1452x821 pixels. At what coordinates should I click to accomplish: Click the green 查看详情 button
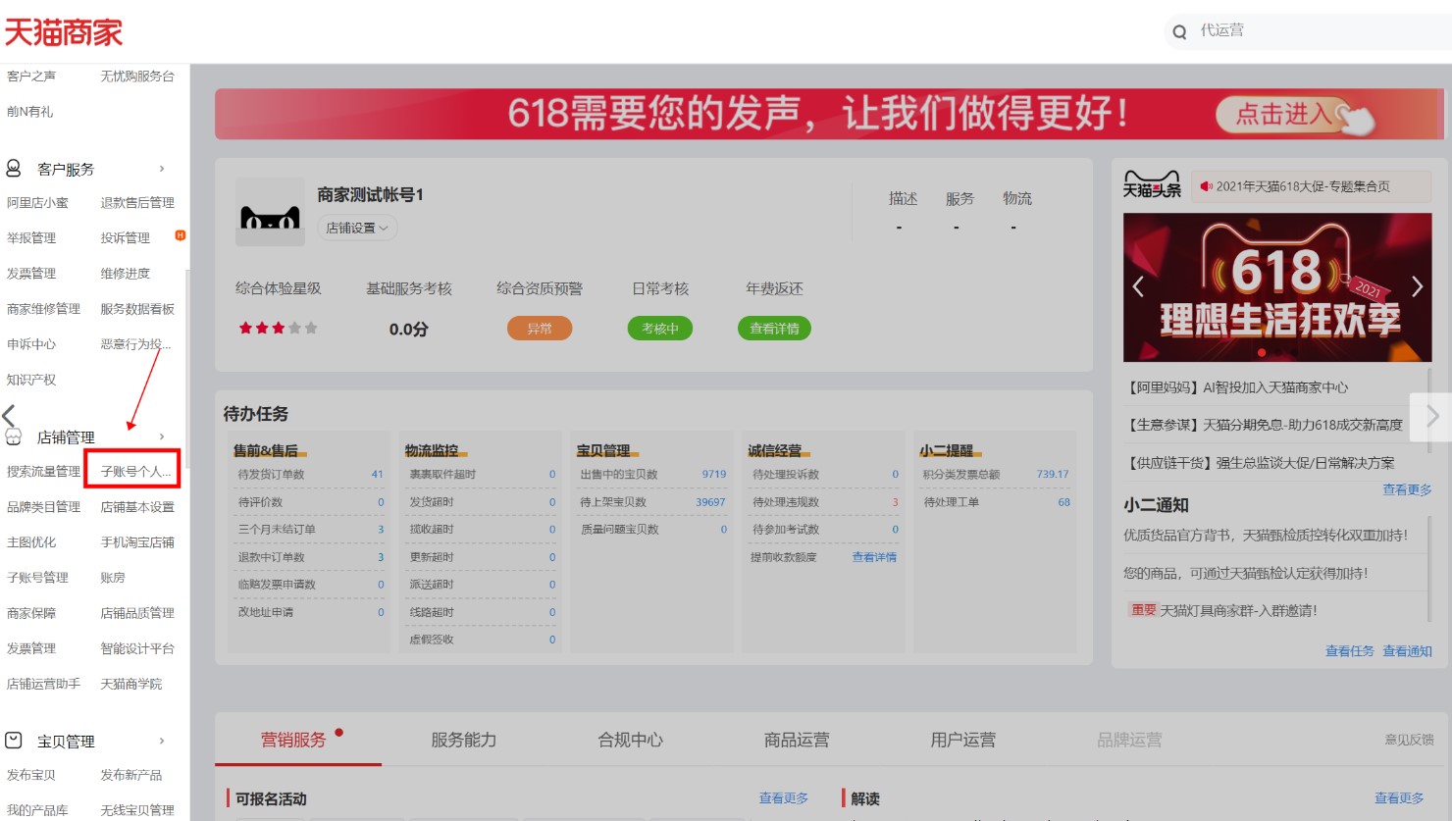click(x=775, y=329)
